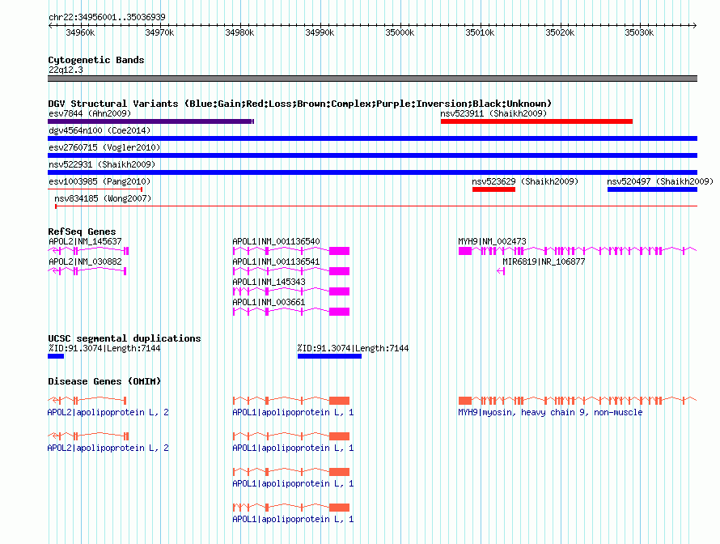The width and height of the screenshot is (720, 544).
Task: Click the 22q12.3 cytogenetic band bar
Action: [x=372, y=79]
